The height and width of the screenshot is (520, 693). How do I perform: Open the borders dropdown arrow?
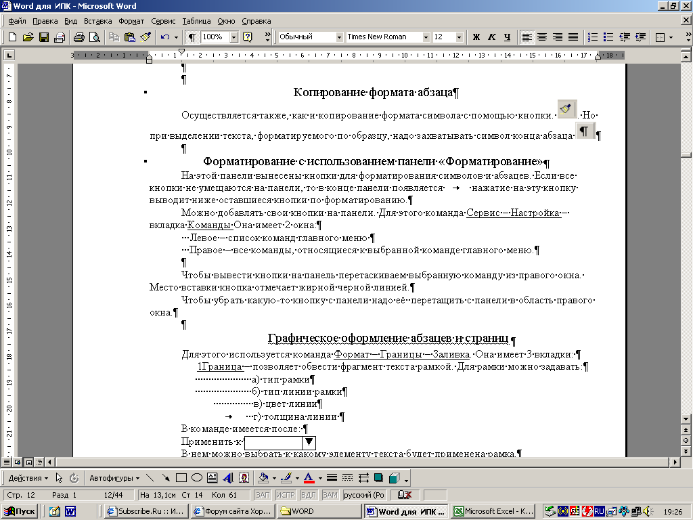[671, 37]
